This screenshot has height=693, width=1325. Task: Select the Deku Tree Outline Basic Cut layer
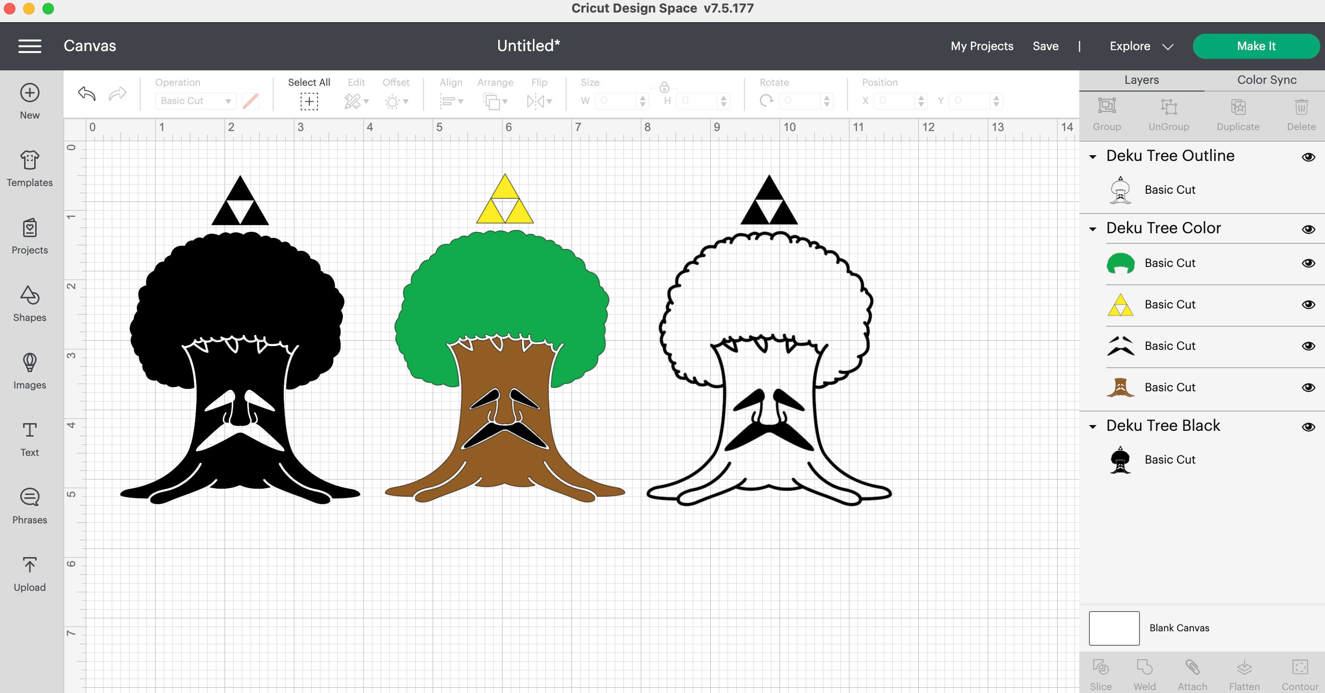pyautogui.click(x=1202, y=190)
